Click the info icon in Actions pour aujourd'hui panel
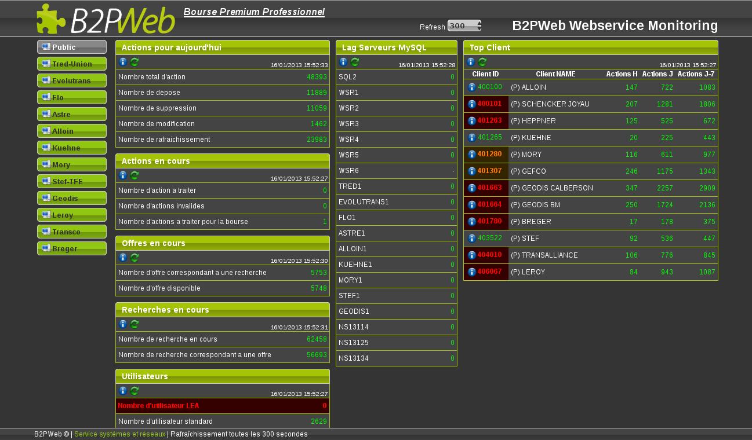Image resolution: width=752 pixels, height=440 pixels. 123,62
